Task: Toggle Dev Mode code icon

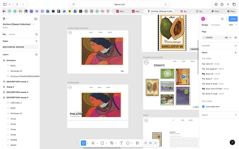Action: point(155,143)
